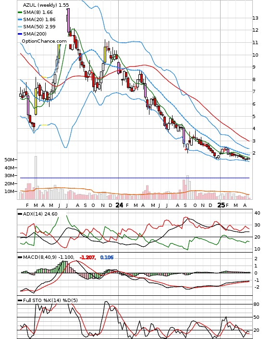Click the MACD(8,40,9) -1.100 label

[49, 257]
